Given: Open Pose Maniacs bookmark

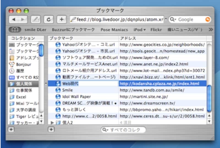Looking at the screenshot, I should coord(114,30).
